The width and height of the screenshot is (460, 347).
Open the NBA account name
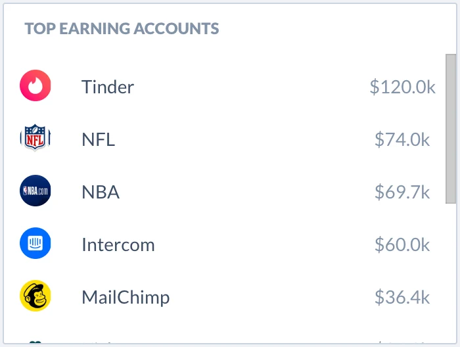101,192
